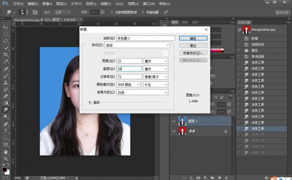Click the 存储预设 button

(193, 53)
